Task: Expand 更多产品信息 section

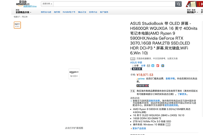Action: (x=139, y=128)
